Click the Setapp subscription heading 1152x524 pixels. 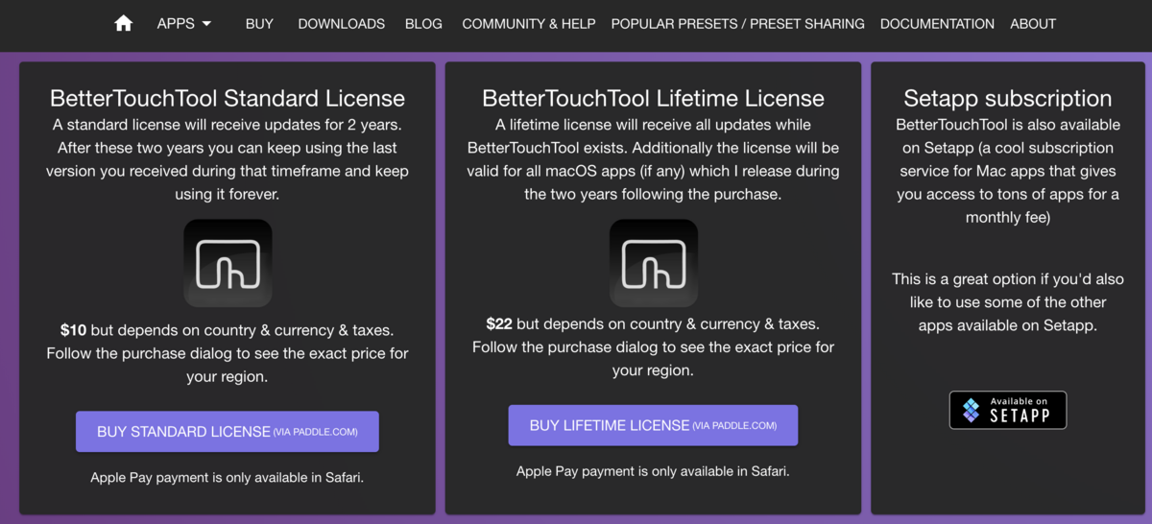tap(1008, 98)
